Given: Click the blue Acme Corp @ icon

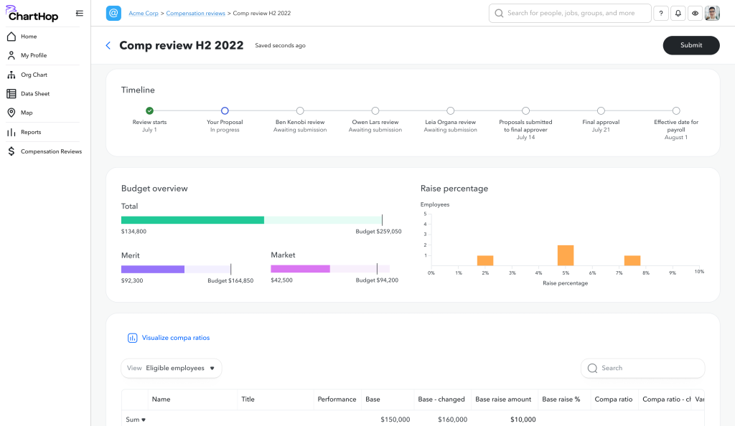Looking at the screenshot, I should point(113,14).
